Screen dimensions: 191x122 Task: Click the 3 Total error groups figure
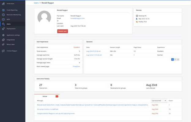(x=76, y=85)
